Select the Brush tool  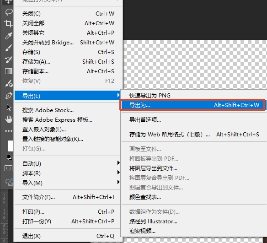point(9,48)
